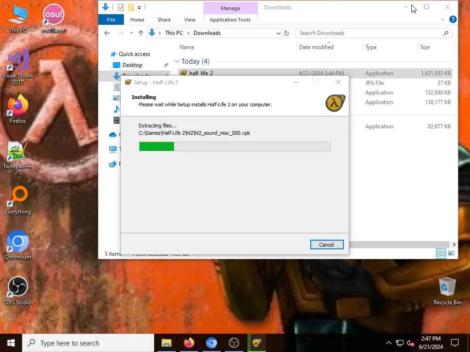The image size is (470, 352).
Task: Cancel the Half-Life 2 installation
Action: 327,245
